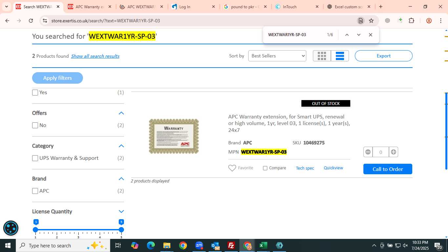This screenshot has width=448, height=252.
Task: Close the find-in-page bar
Action: (x=370, y=35)
